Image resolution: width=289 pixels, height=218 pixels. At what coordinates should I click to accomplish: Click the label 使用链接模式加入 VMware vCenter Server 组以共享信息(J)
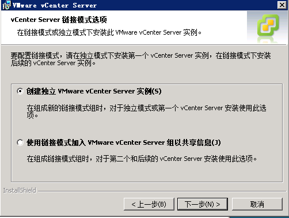click(x=124, y=142)
